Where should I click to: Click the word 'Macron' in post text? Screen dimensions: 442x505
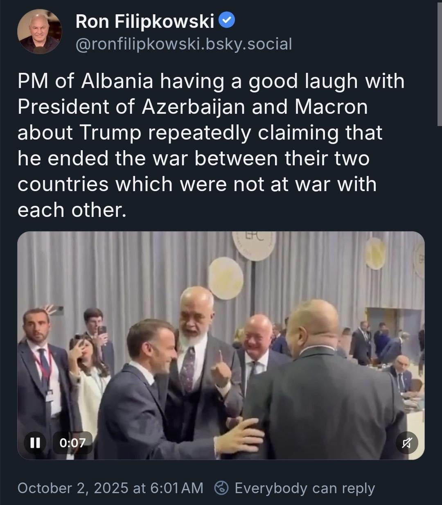coord(331,106)
